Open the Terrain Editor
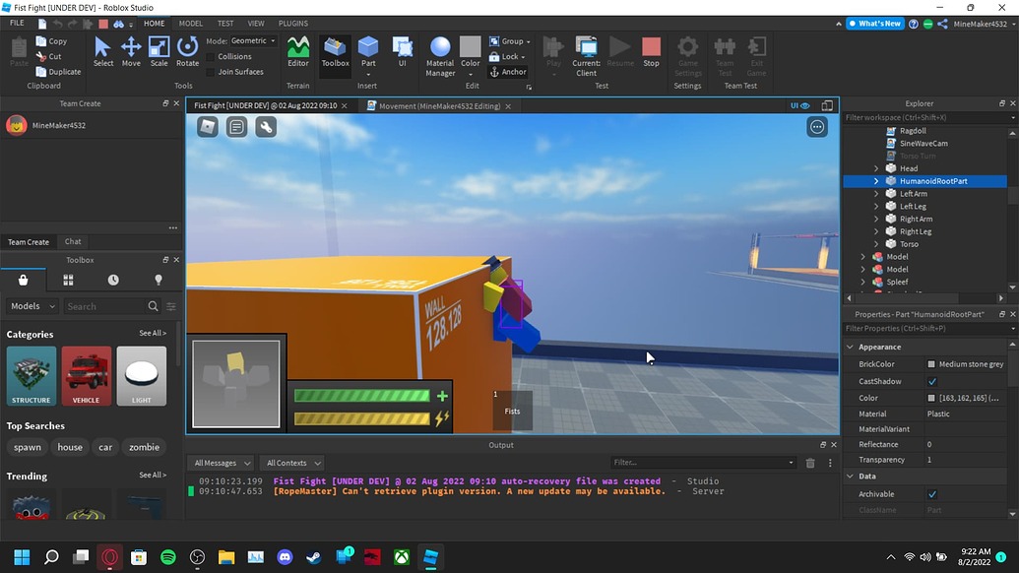Image resolution: width=1019 pixels, height=573 pixels. pyautogui.click(x=297, y=51)
